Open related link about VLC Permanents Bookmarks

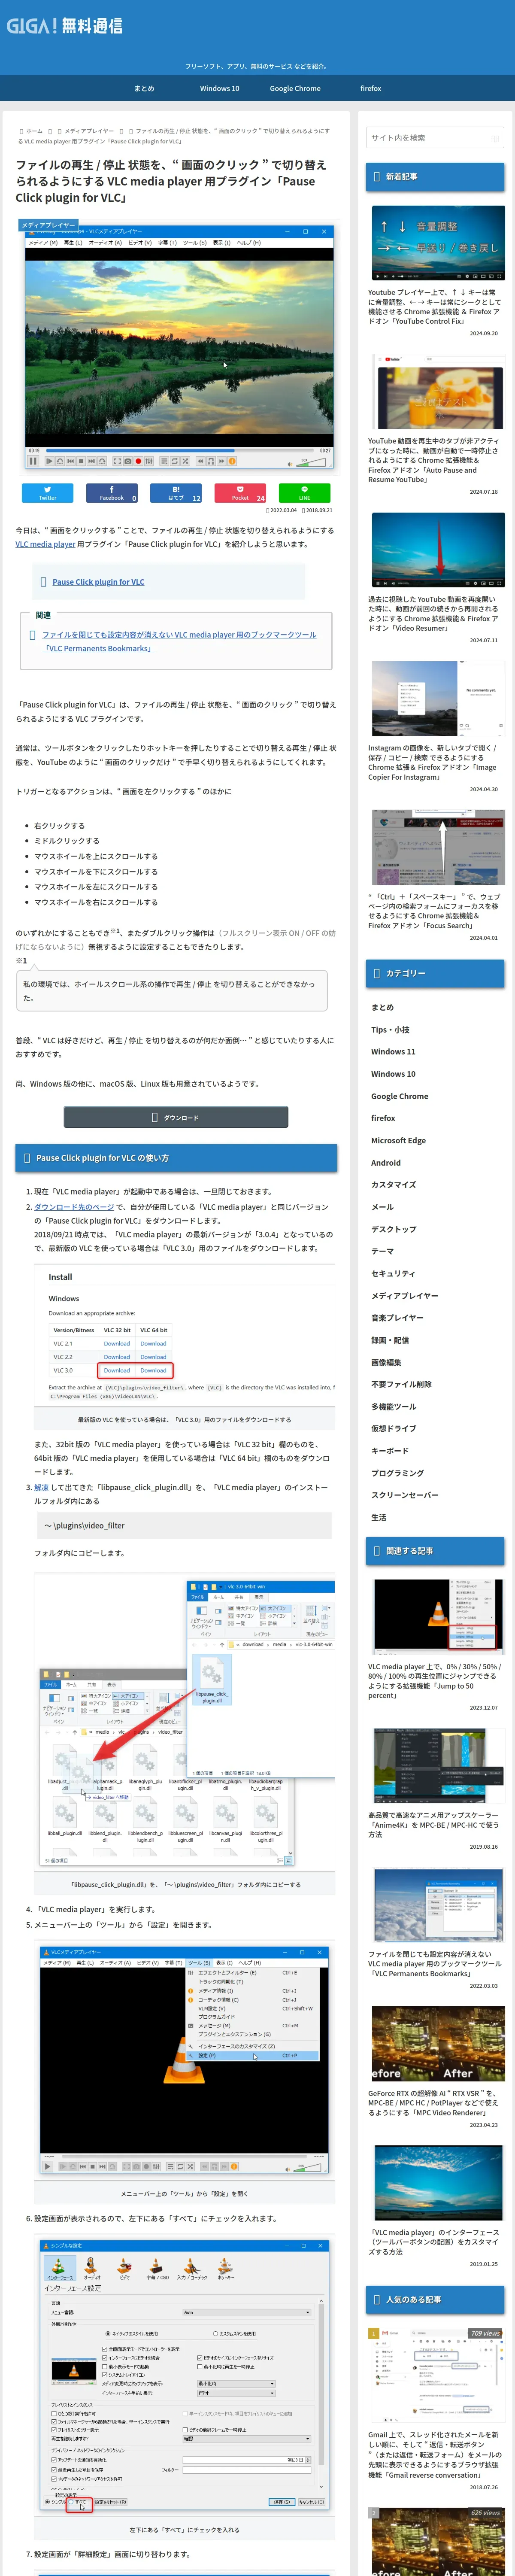(x=179, y=641)
